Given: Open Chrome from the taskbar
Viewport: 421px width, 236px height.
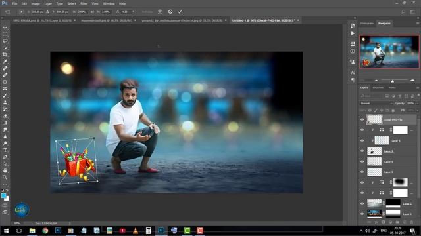Looking at the screenshot, I should (45, 231).
